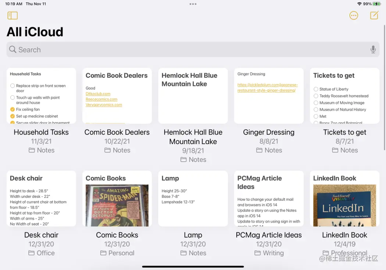Image resolution: width=386 pixels, height=270 pixels.
Task: Click the 'Ginger Dressing' title below card
Action: [269, 132]
